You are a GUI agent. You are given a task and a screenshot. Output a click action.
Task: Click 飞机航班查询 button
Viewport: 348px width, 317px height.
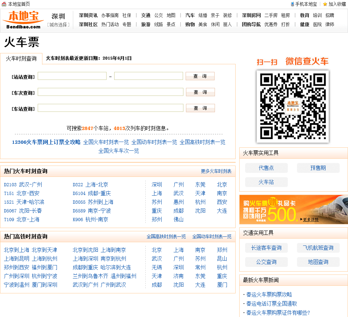[318, 248]
